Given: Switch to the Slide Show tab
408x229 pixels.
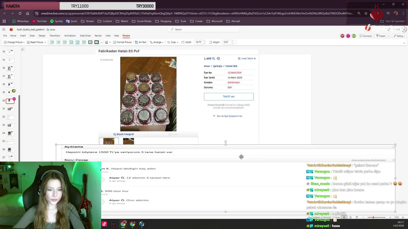Looking at the screenshot, I should click(x=85, y=36).
